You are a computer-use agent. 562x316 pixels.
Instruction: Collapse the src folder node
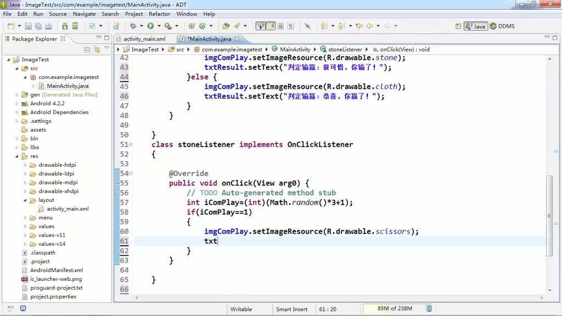tap(17, 69)
